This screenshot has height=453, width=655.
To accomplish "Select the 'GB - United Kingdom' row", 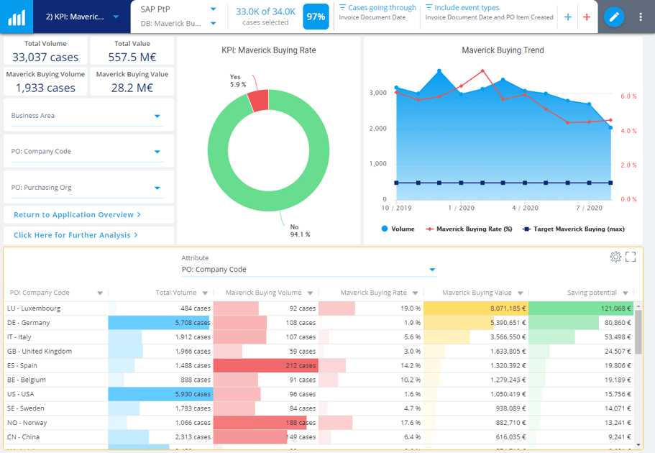I will click(x=319, y=351).
